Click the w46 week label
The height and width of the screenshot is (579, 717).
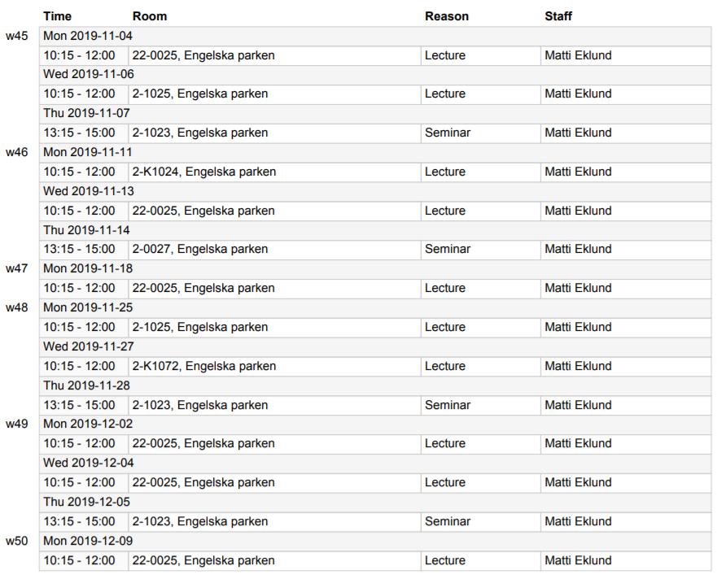tap(17, 152)
